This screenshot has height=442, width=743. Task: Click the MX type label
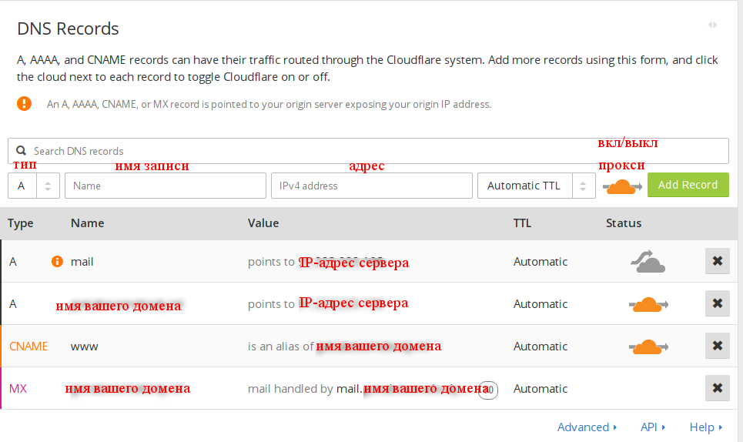point(18,388)
